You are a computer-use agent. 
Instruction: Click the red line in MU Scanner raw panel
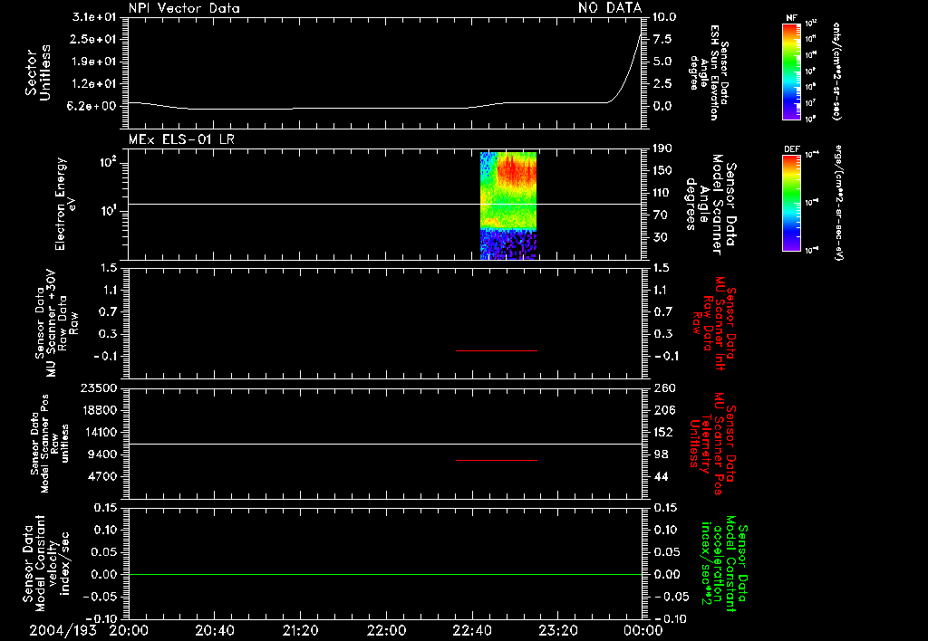496,350
